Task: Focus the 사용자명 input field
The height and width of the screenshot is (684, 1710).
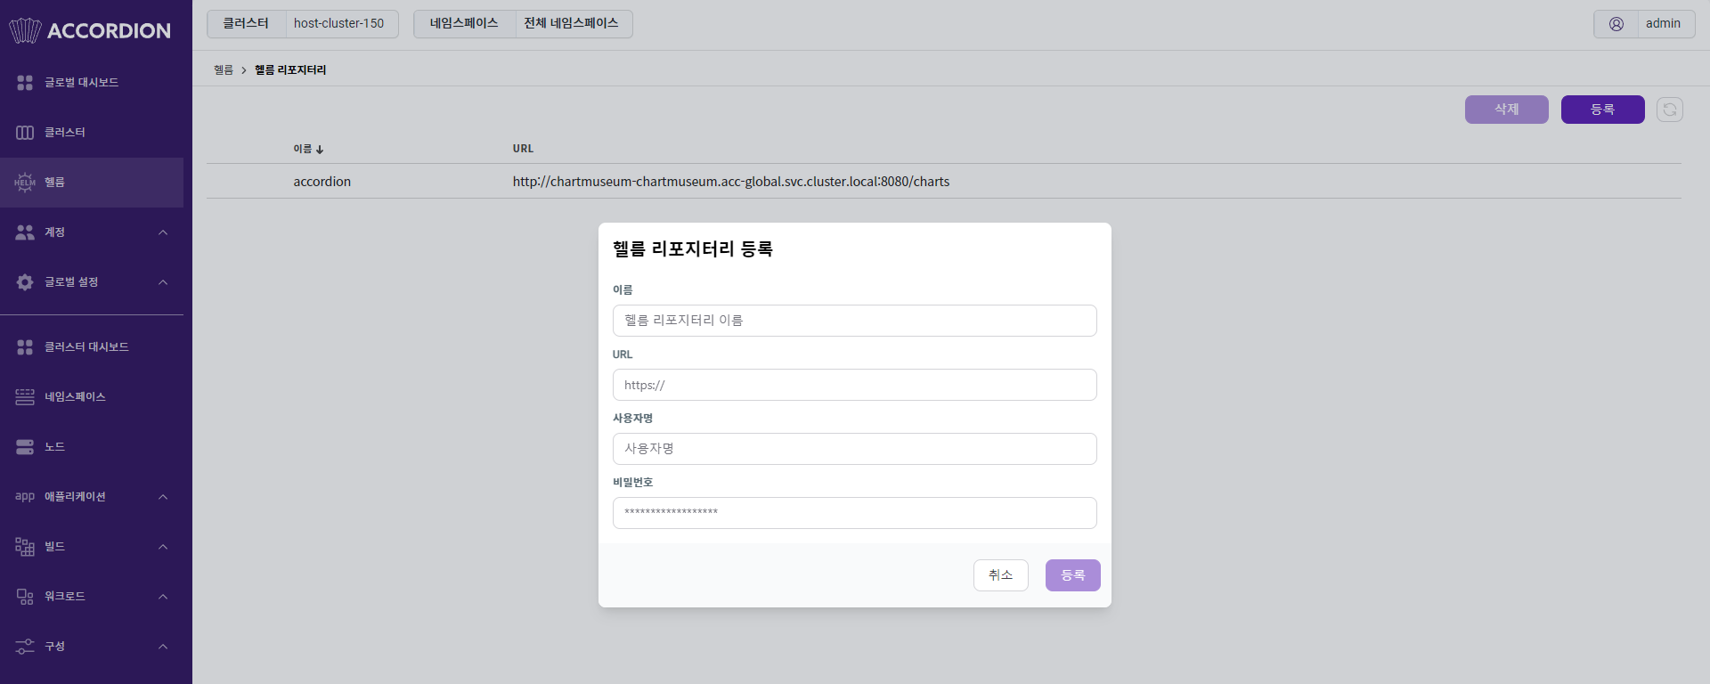Action: tap(855, 449)
